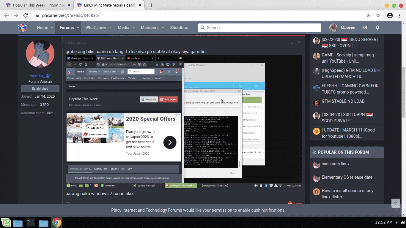Open 'Elementary OS release date.' thread
This screenshot has height=228, width=406.
tap(347, 177)
